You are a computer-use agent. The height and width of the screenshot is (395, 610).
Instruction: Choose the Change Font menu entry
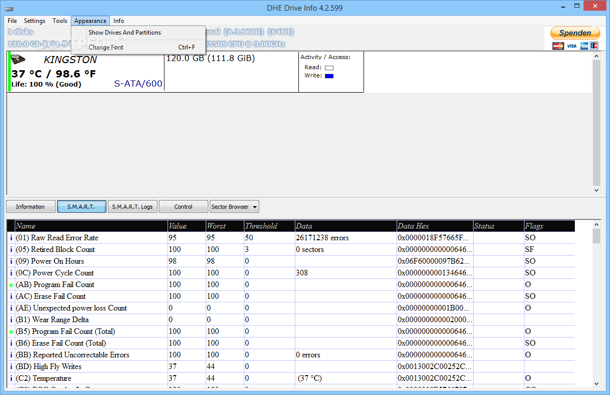click(x=138, y=47)
